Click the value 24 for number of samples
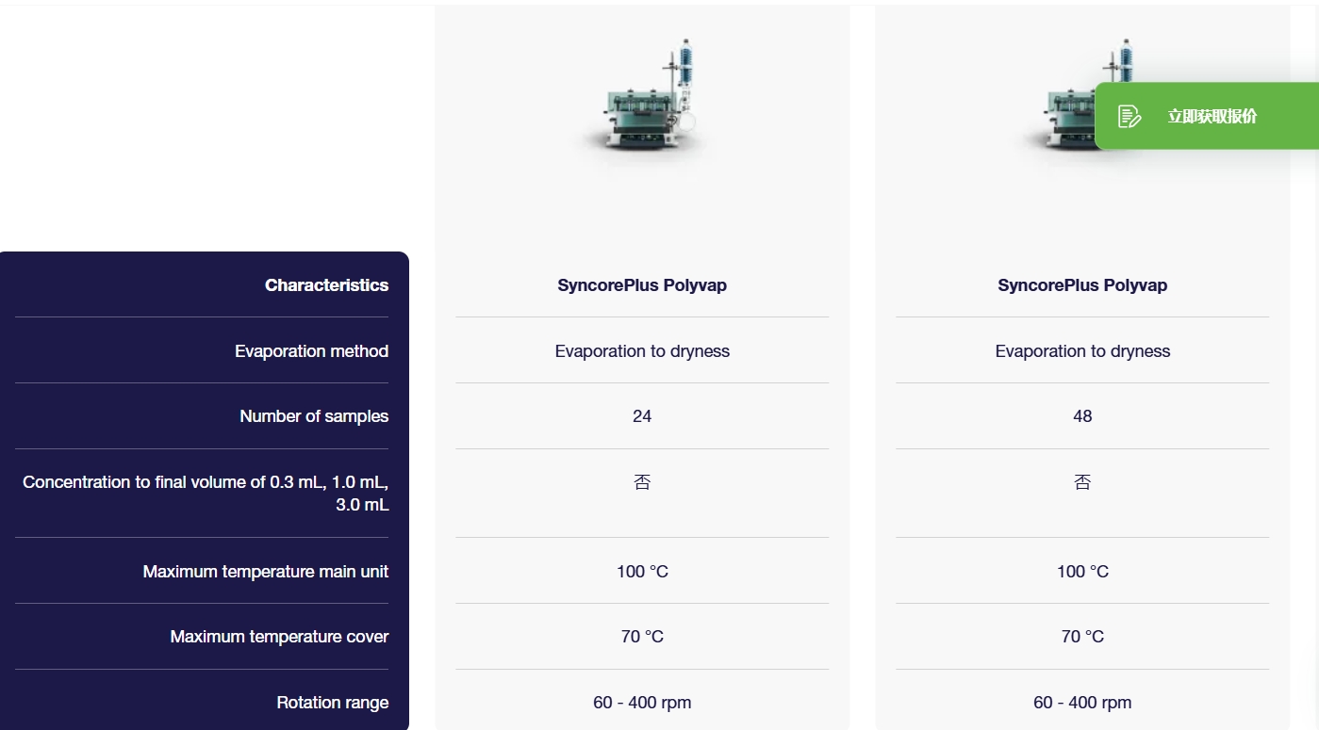 click(642, 416)
